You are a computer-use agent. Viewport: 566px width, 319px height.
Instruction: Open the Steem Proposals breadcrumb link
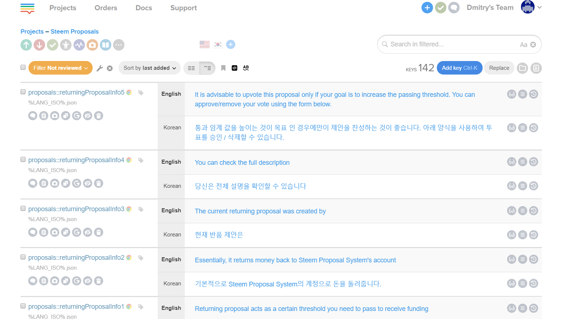(75, 31)
